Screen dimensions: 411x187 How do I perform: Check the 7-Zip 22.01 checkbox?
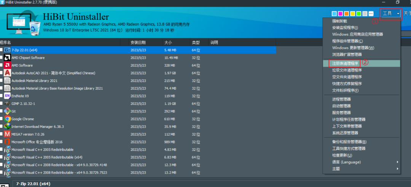pyautogui.click(x=1, y=50)
